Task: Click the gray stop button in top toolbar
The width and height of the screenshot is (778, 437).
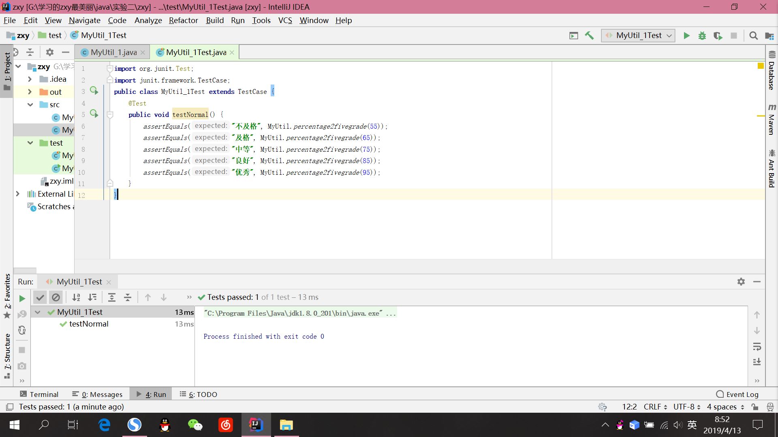Action: 733,36
